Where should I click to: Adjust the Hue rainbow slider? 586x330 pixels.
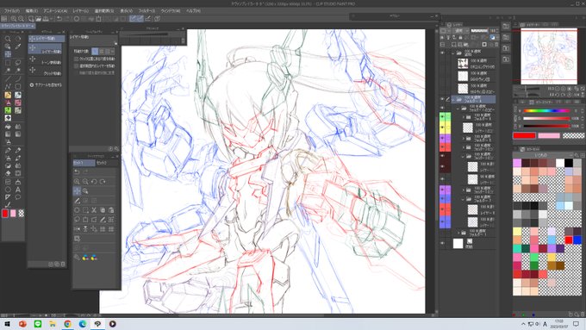coord(546,110)
